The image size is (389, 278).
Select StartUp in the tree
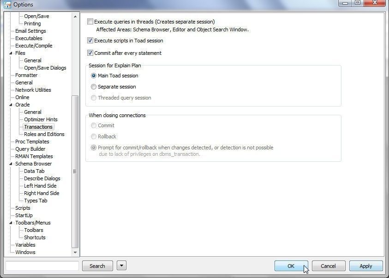click(x=24, y=216)
